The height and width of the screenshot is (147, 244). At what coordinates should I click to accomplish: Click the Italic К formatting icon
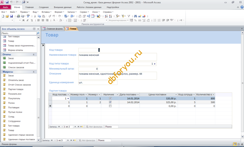tap(27, 20)
